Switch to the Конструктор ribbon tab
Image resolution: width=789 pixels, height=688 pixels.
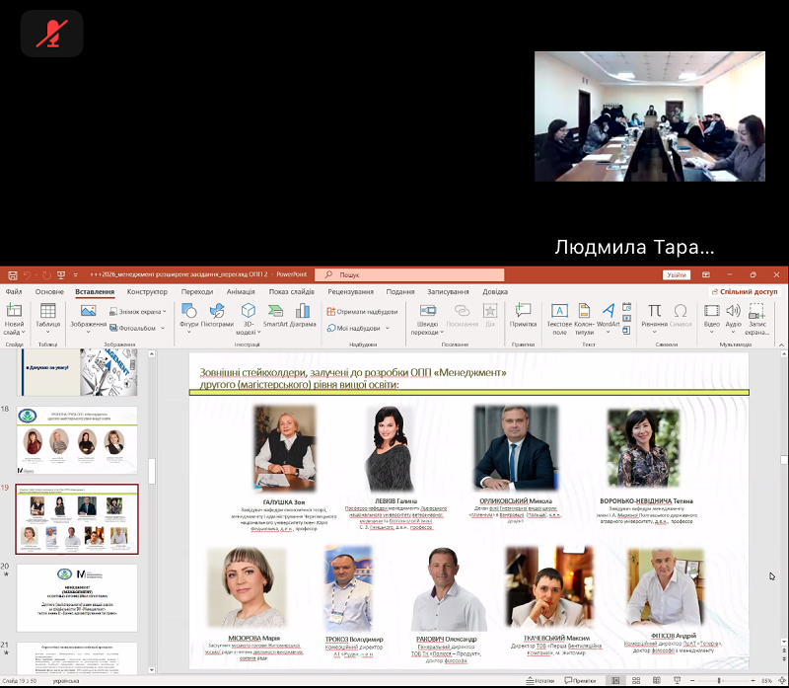click(147, 292)
